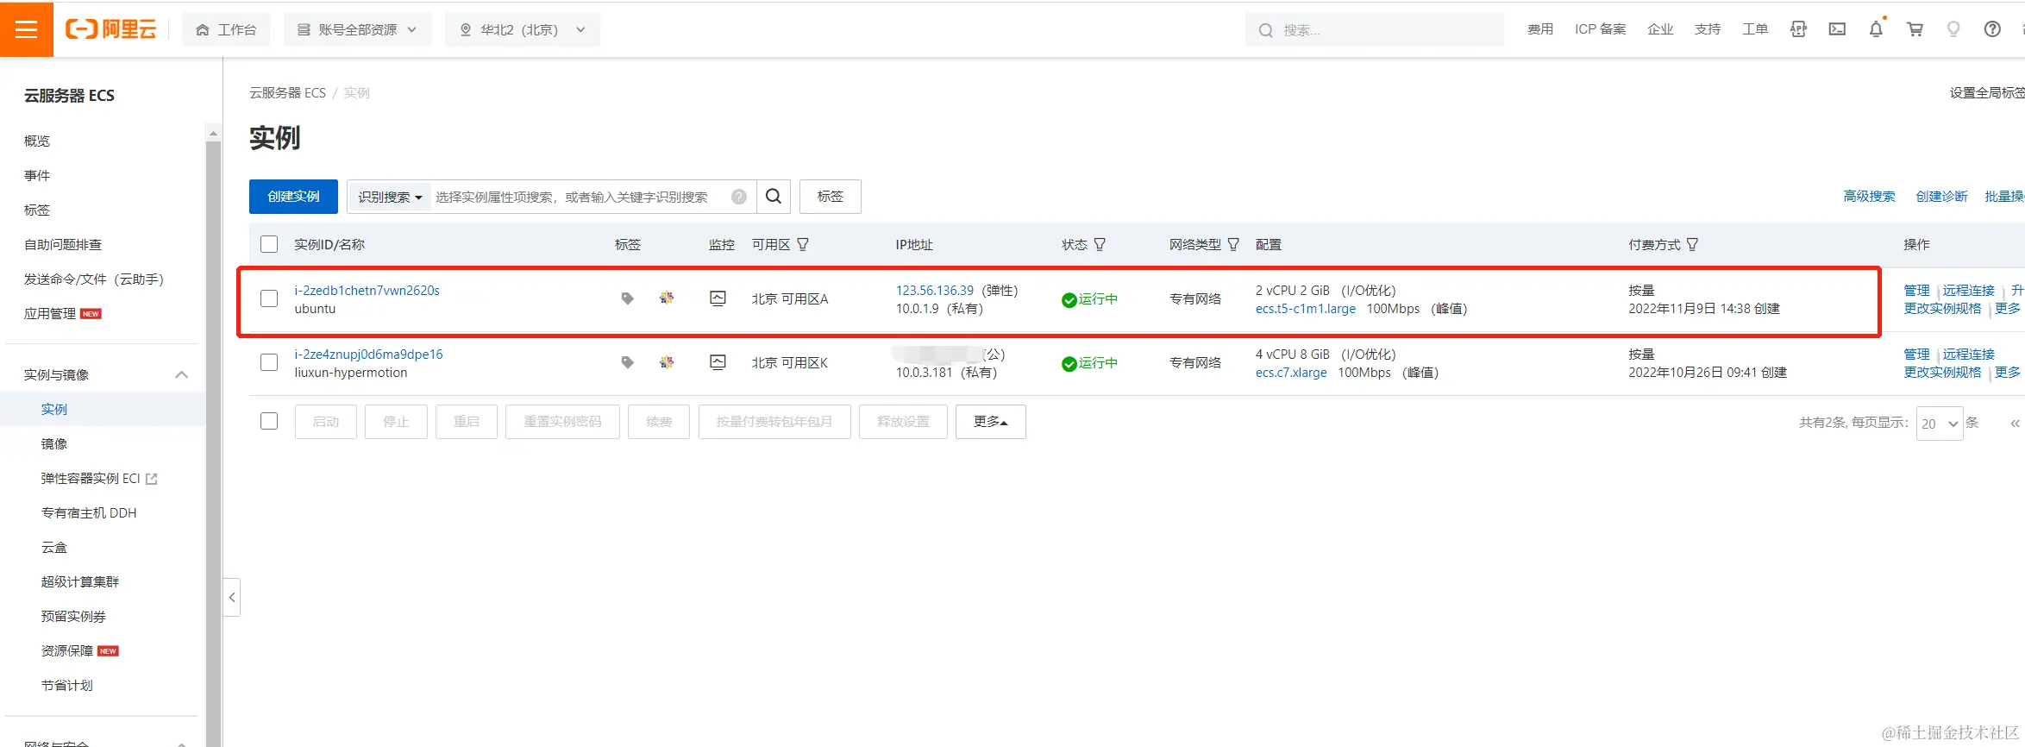Open 更多 actions for the ubuntu instance
This screenshot has height=747, width=2025.
pyautogui.click(x=2008, y=309)
